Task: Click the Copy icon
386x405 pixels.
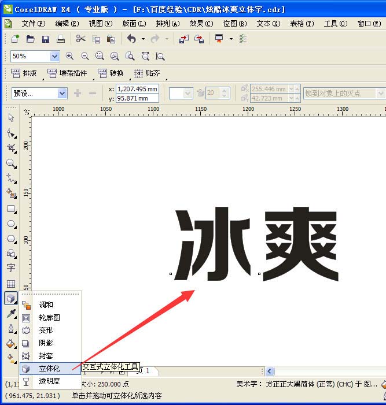Action: 96,39
